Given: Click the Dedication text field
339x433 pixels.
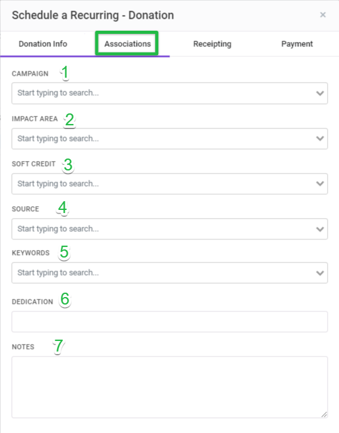Looking at the screenshot, I should [x=169, y=321].
